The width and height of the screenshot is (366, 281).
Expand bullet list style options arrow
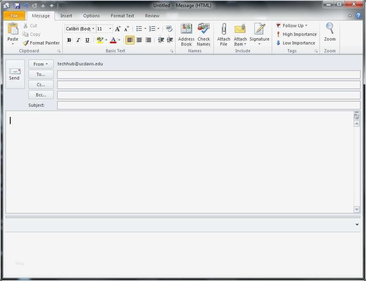click(x=145, y=29)
